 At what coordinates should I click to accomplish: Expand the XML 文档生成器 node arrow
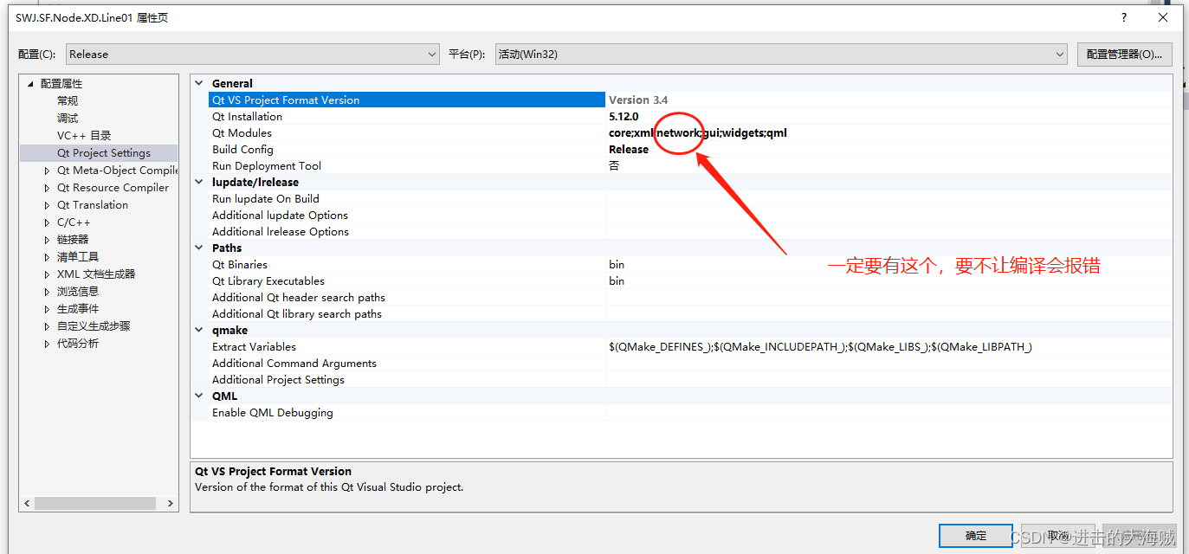tap(48, 274)
